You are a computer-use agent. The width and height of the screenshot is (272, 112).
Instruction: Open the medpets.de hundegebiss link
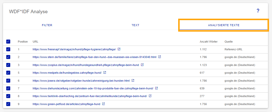coord(67,73)
